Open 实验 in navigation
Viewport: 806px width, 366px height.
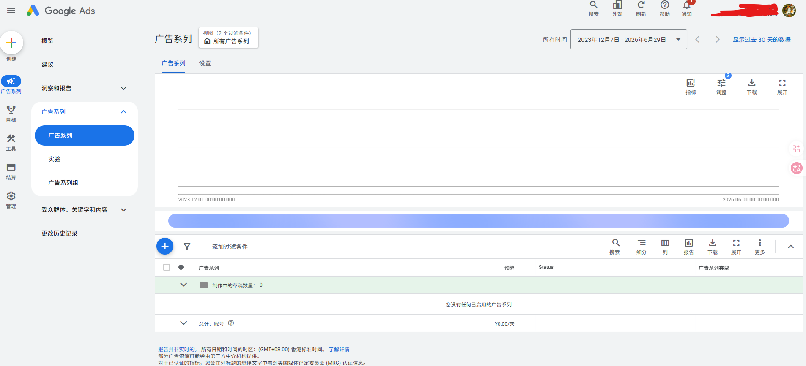coord(54,159)
